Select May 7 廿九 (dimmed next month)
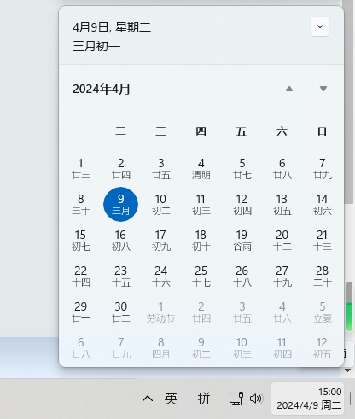355x419 pixels. [121, 348]
